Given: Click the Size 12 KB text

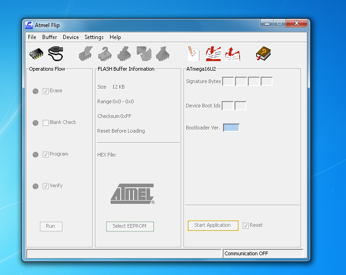Looking at the screenshot, I should (x=111, y=87).
